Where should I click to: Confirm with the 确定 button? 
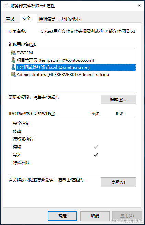pyautogui.click(x=62, y=216)
